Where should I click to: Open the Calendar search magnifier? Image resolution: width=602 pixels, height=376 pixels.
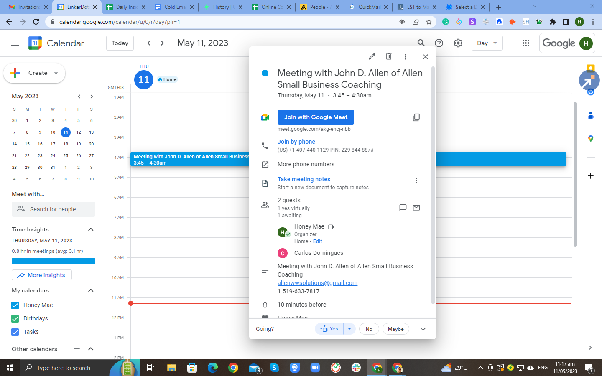[421, 43]
